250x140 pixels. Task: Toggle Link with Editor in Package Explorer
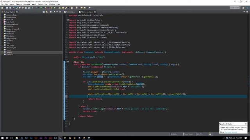pyautogui.click(x=47, y=12)
